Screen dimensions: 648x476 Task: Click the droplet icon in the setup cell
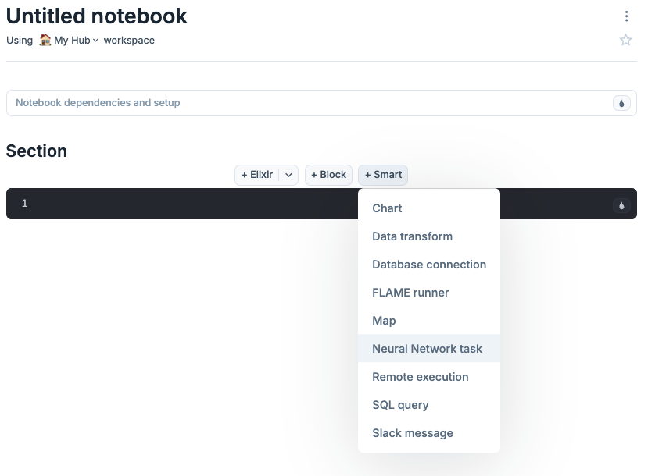621,103
